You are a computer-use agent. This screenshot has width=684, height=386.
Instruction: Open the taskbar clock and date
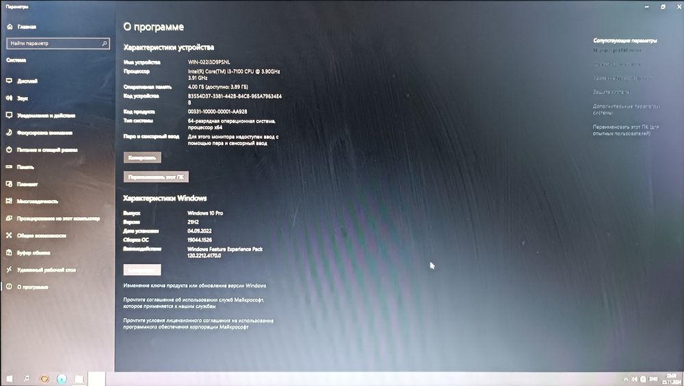tap(671, 378)
